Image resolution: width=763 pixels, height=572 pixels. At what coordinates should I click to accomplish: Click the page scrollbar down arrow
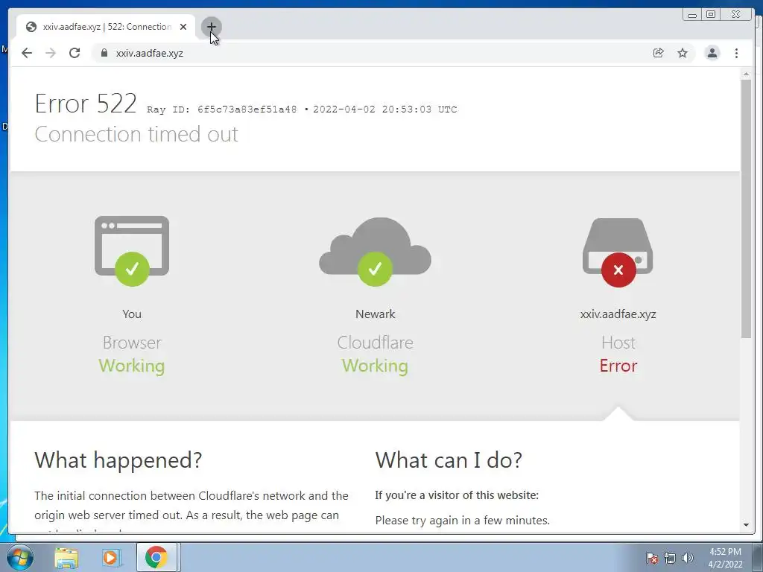coord(746,525)
